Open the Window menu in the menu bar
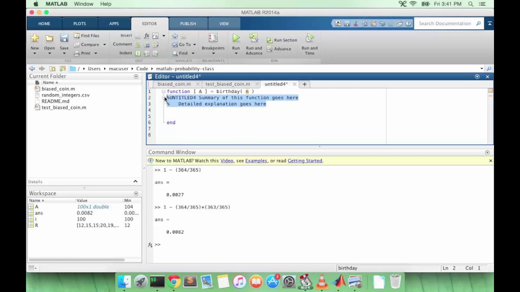The height and width of the screenshot is (292, 520). pyautogui.click(x=84, y=4)
